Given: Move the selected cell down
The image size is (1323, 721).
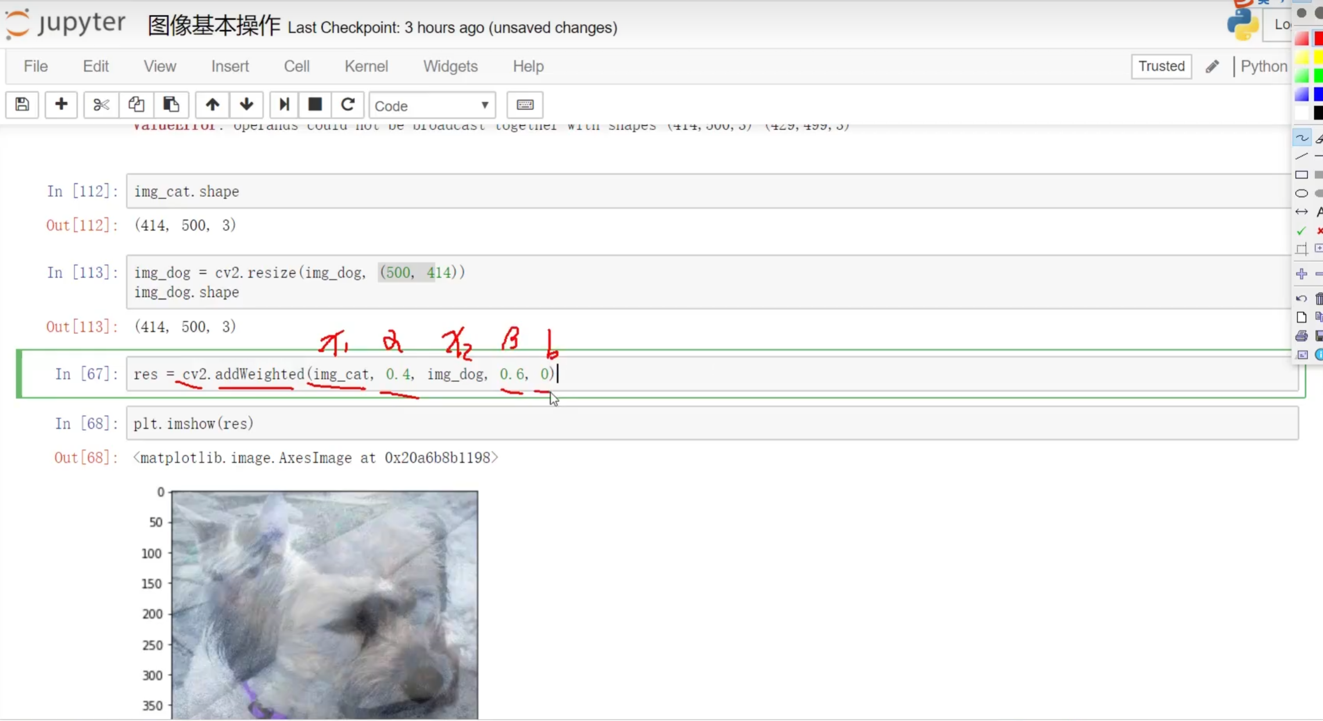Looking at the screenshot, I should (x=246, y=104).
